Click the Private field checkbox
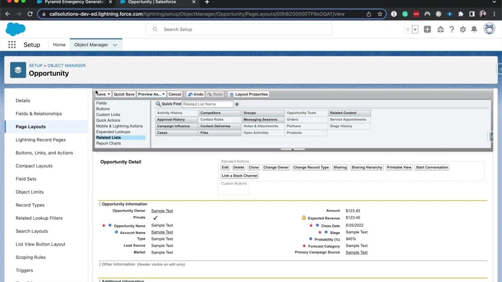The width and height of the screenshot is (502, 282). [x=155, y=218]
